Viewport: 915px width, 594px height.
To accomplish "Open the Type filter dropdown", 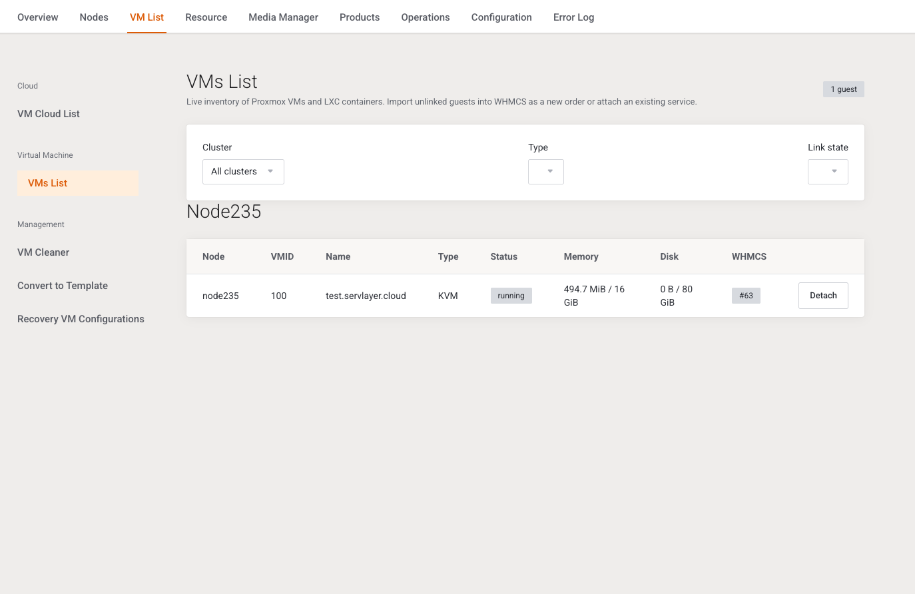I will (546, 172).
